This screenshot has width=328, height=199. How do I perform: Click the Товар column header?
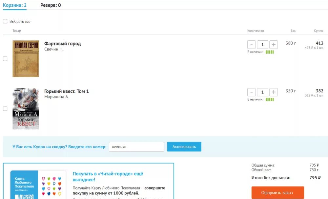(x=17, y=31)
